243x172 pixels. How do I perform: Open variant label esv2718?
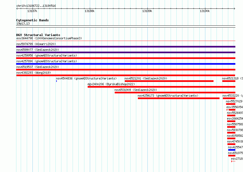point(237,159)
